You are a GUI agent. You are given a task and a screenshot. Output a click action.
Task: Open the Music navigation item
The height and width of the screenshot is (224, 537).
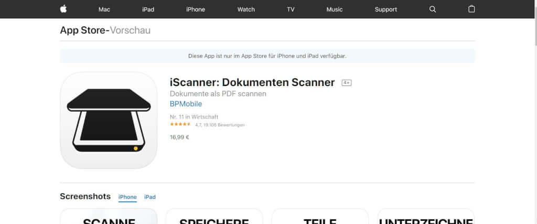tap(334, 9)
